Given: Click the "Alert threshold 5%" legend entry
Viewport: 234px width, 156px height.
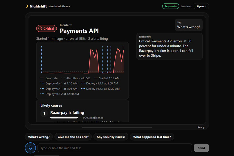Looking at the screenshot, I should 76,78.
